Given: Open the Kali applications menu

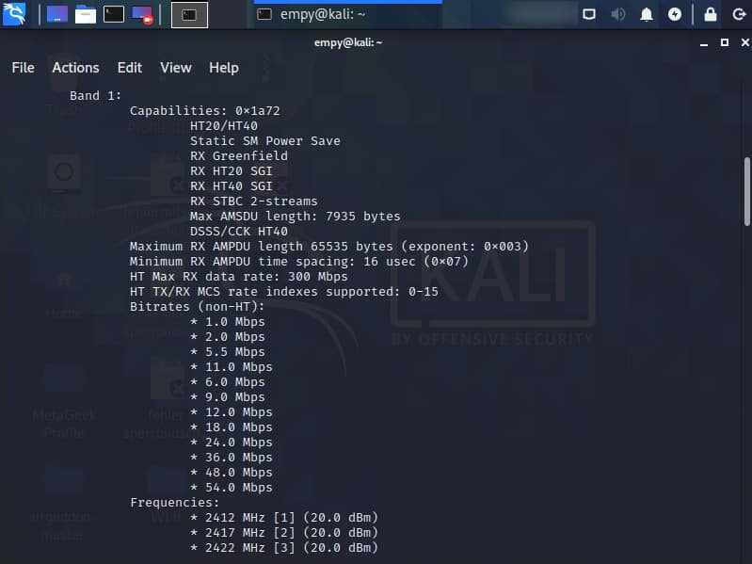Looking at the screenshot, I should (13, 14).
